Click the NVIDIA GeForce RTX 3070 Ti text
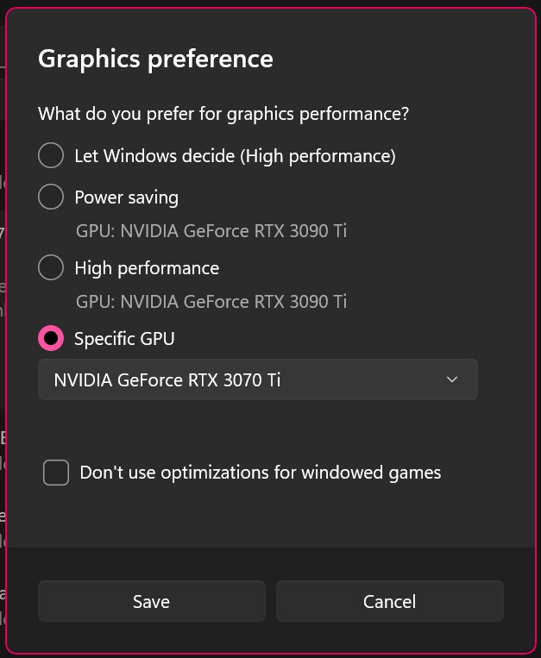Image resolution: width=541 pixels, height=658 pixels. [x=167, y=379]
